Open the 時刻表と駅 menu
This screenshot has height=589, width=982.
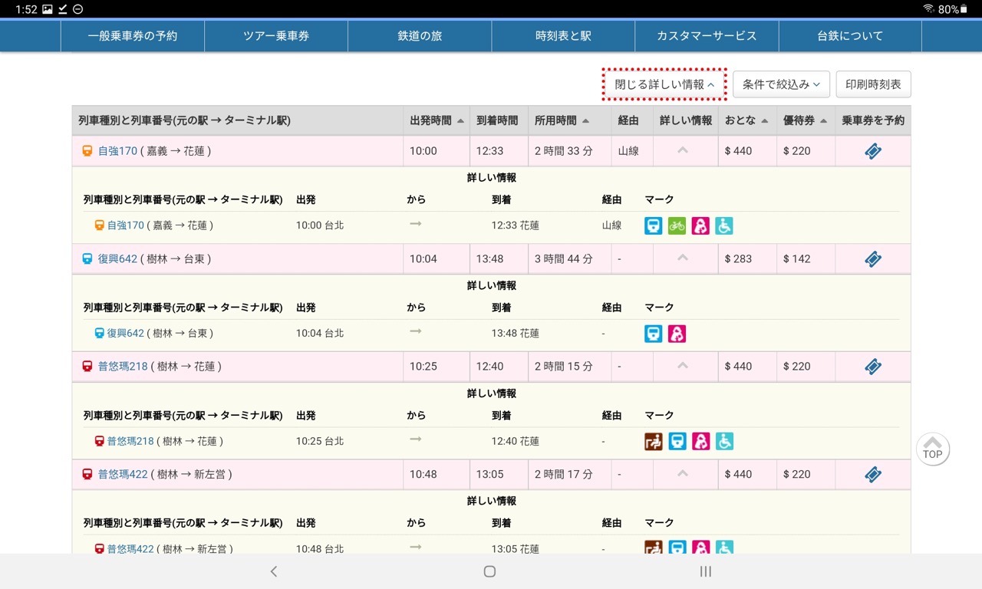point(563,36)
